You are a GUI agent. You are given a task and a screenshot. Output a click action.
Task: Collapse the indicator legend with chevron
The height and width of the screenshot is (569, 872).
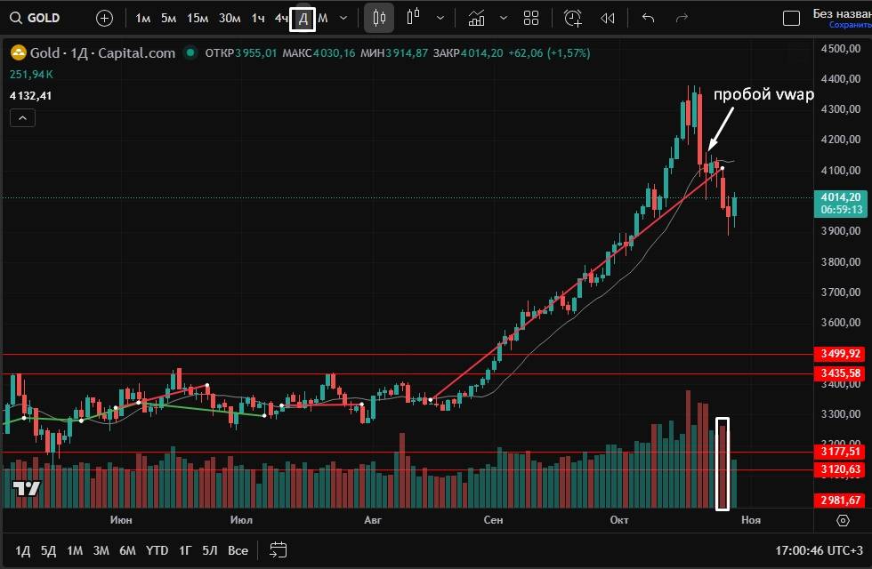point(23,118)
